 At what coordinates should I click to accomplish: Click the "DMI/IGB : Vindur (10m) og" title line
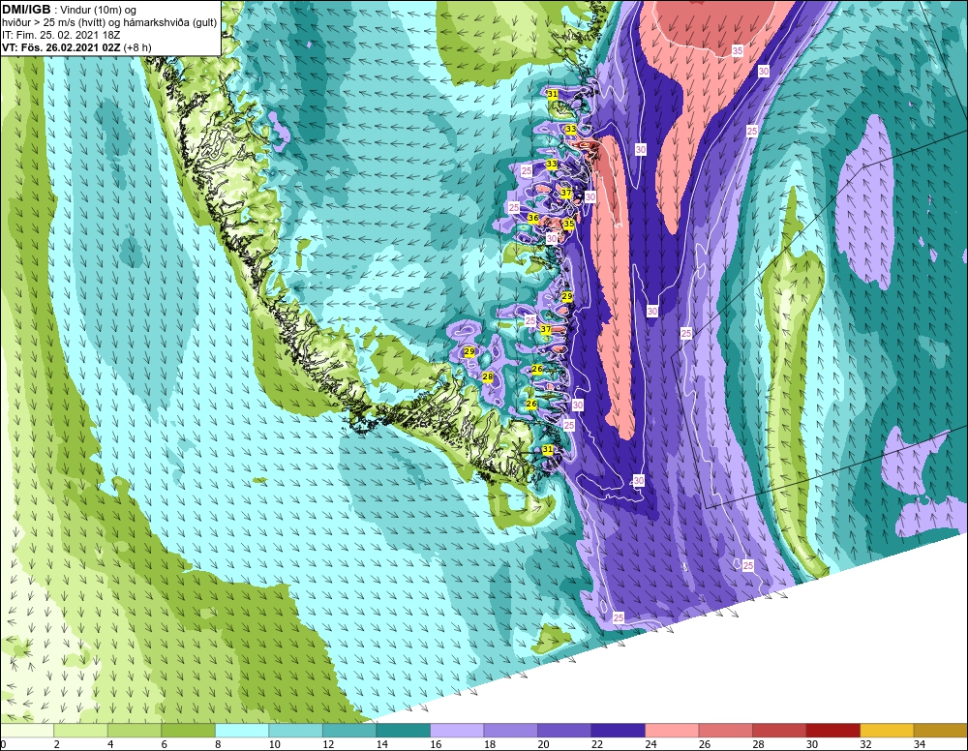69,10
